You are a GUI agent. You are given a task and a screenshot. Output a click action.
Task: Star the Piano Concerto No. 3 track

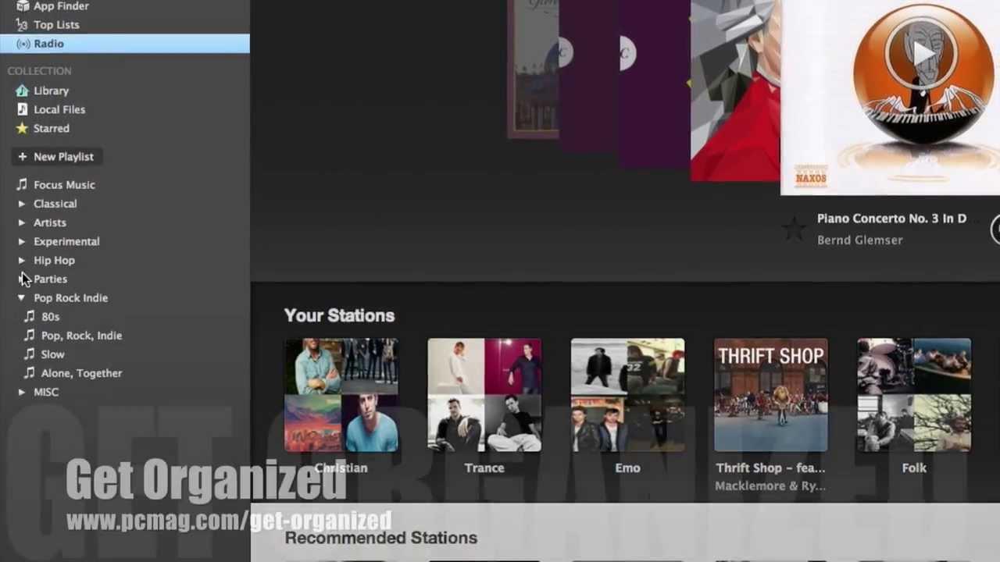tap(794, 229)
